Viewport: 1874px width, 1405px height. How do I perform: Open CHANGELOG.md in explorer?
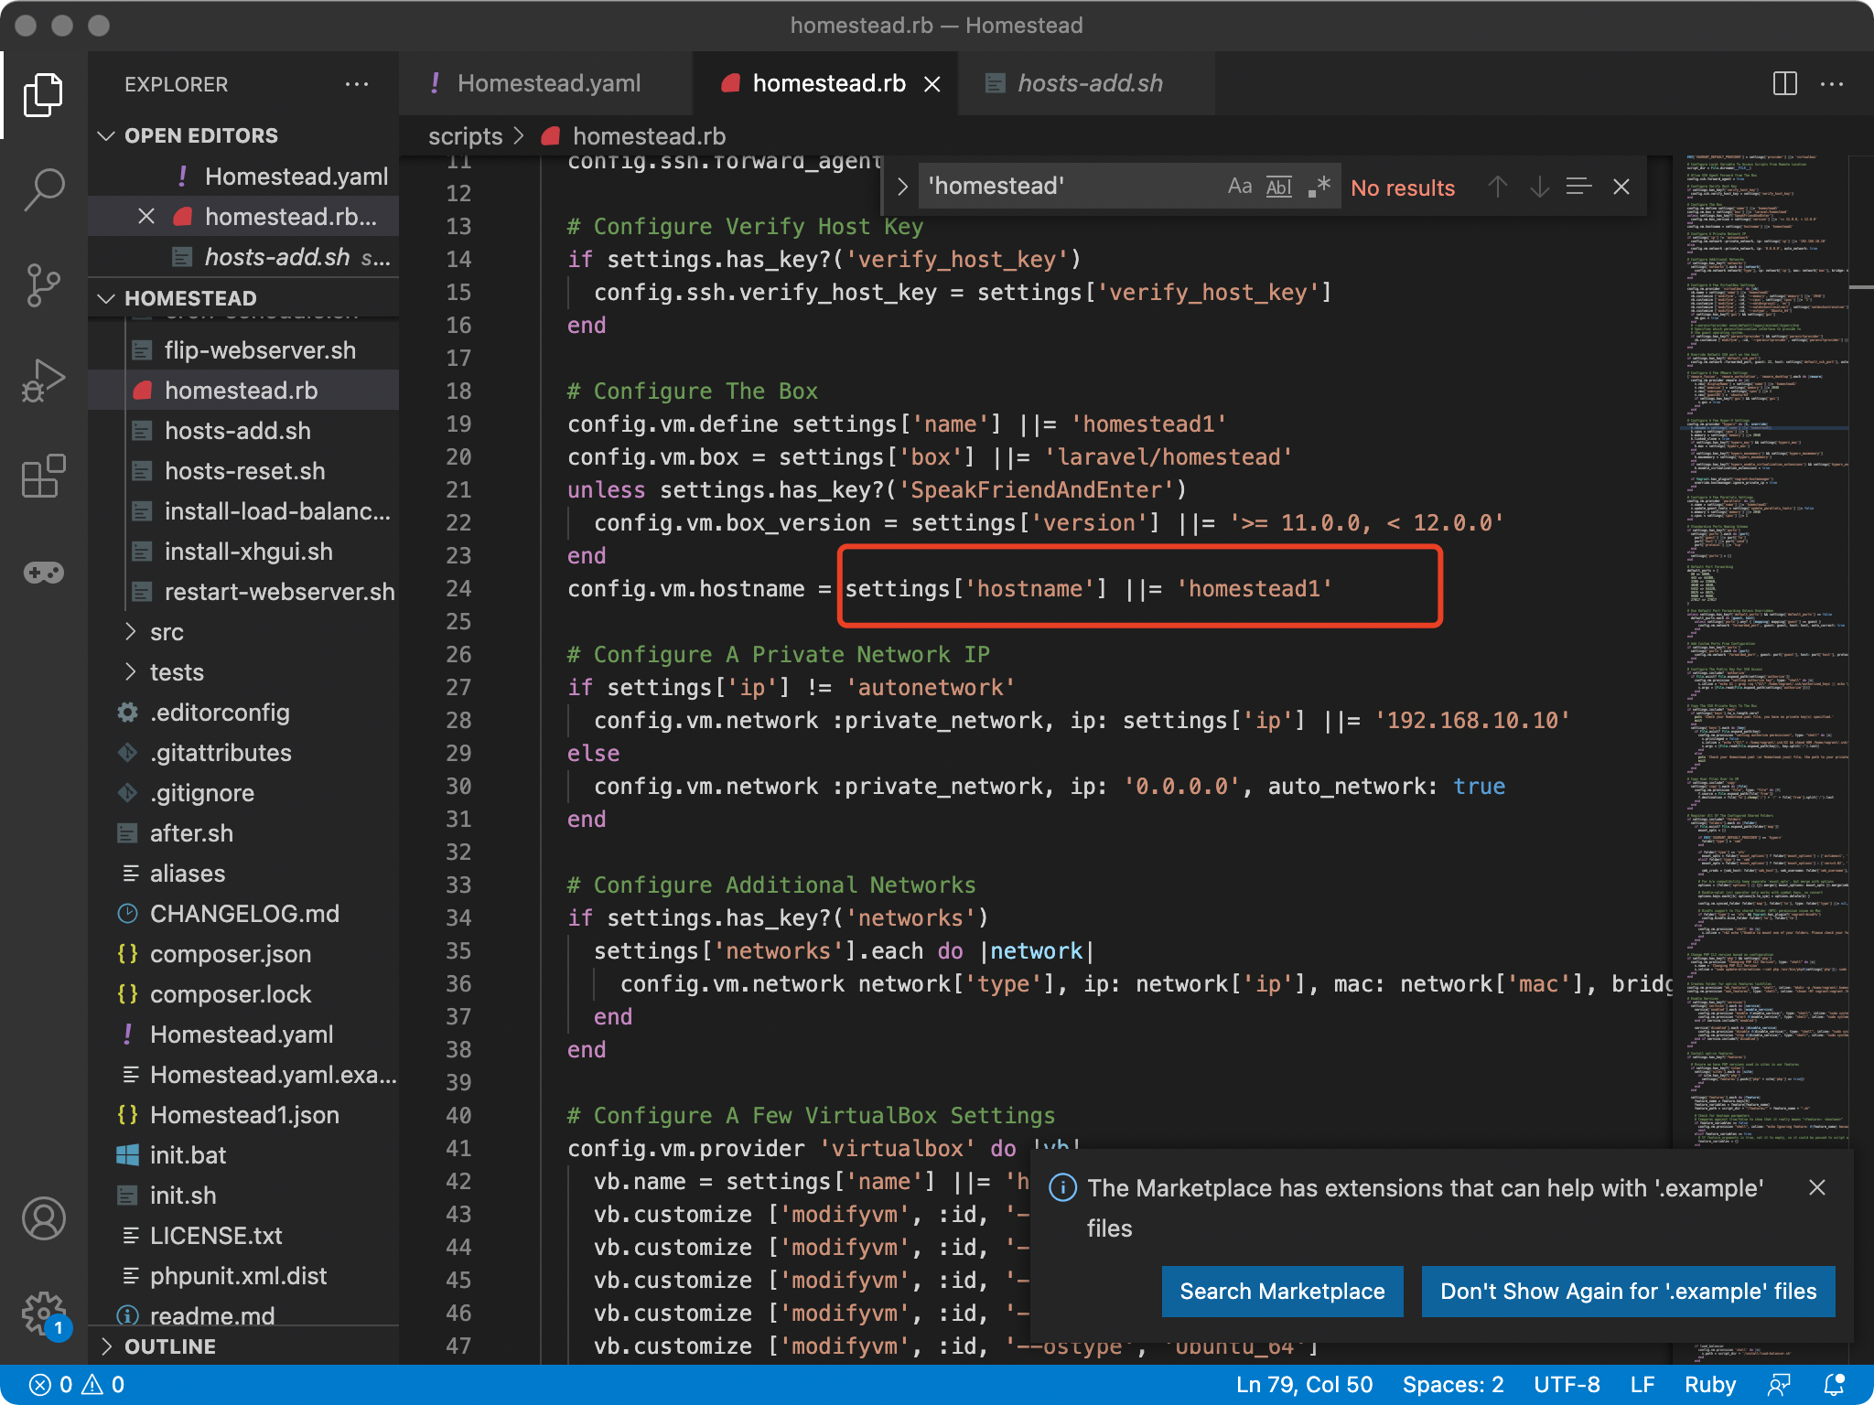[244, 914]
